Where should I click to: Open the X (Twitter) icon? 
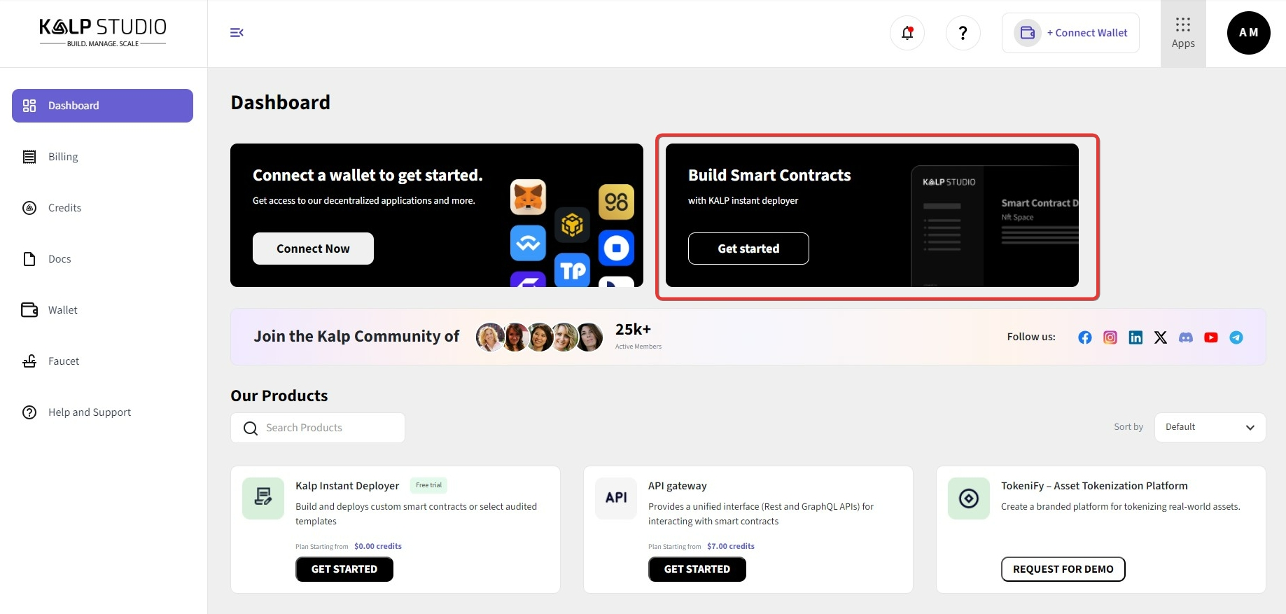pos(1160,337)
